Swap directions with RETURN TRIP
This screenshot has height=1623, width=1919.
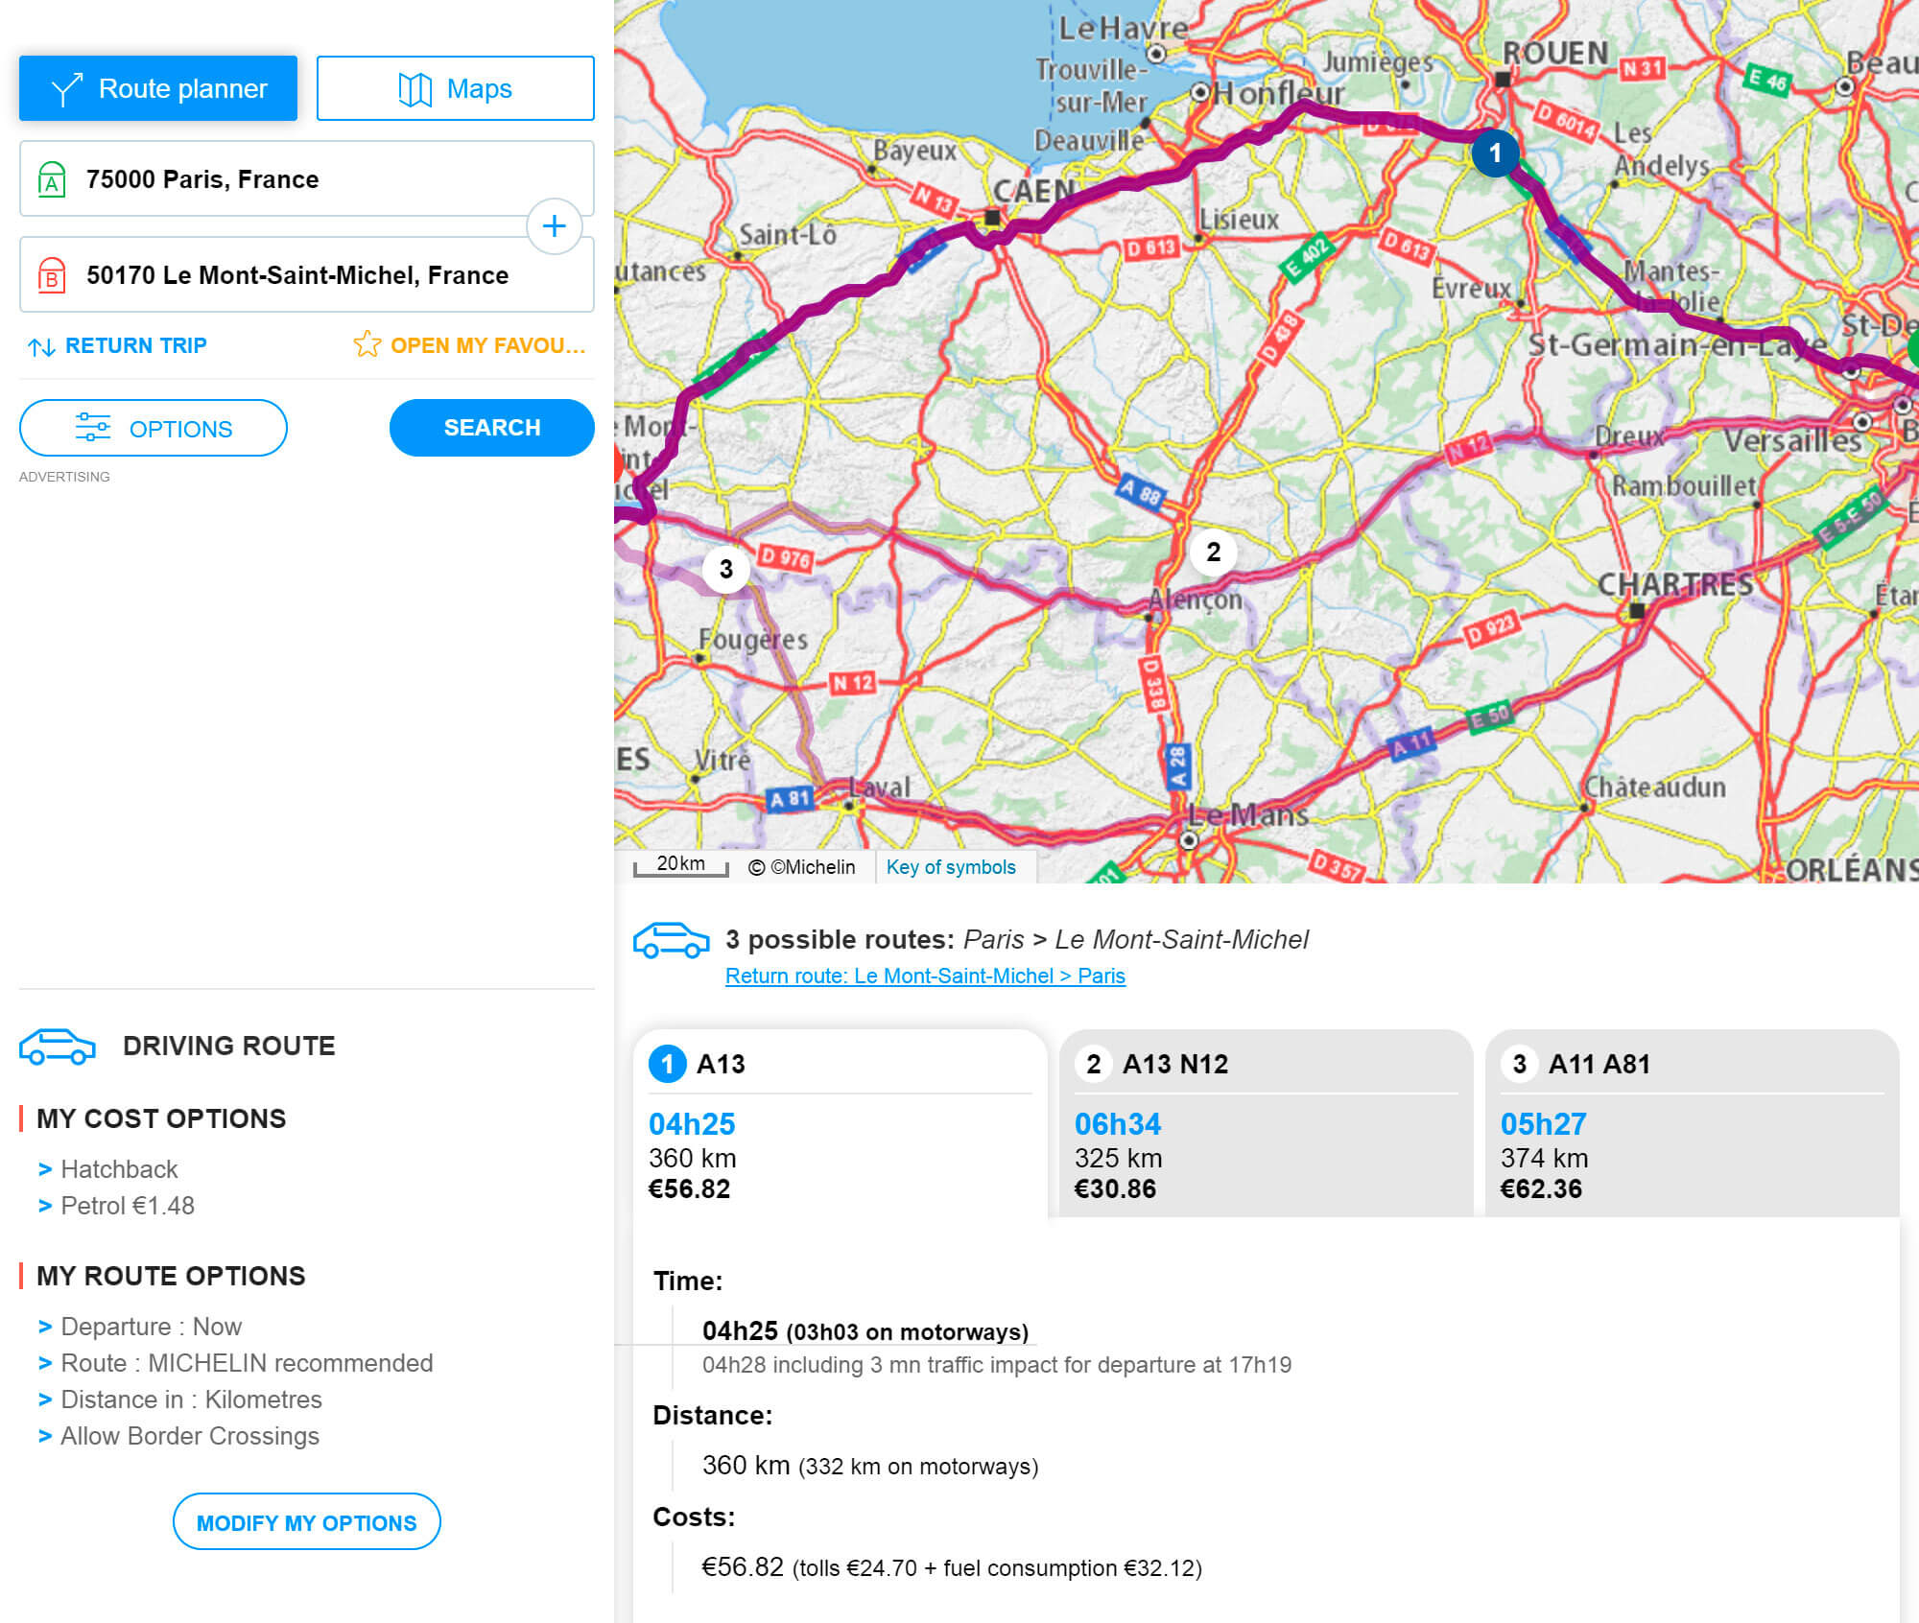click(118, 345)
